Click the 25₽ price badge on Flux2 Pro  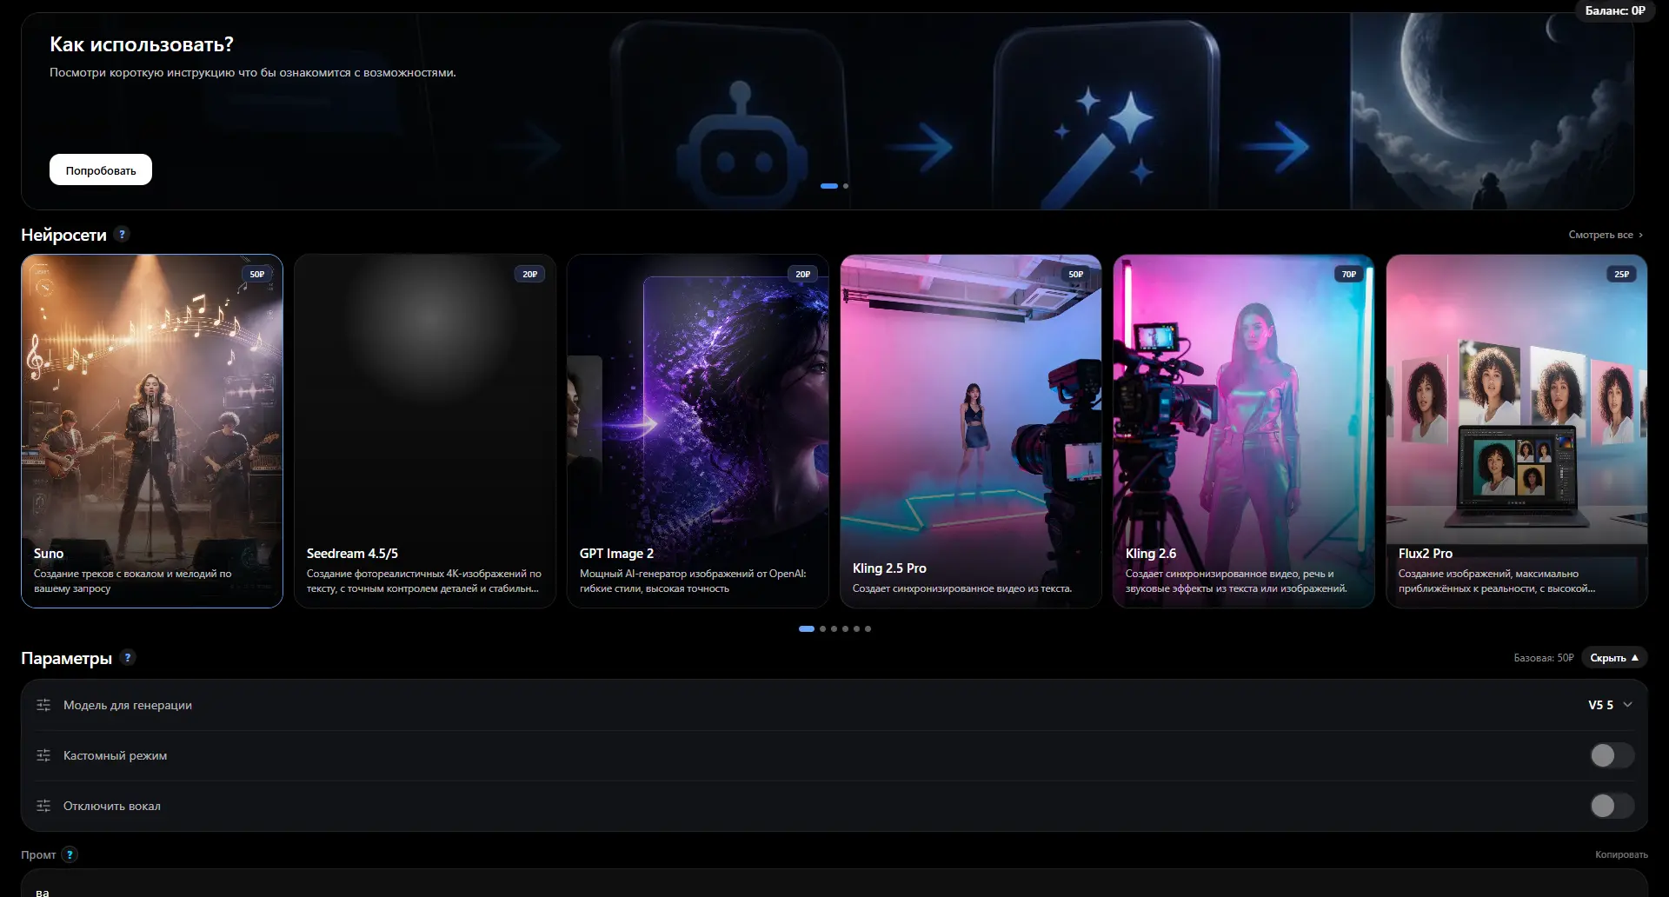(x=1622, y=274)
